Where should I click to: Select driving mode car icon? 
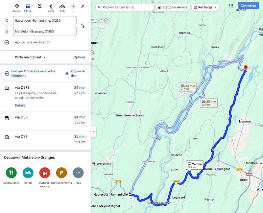28,6
